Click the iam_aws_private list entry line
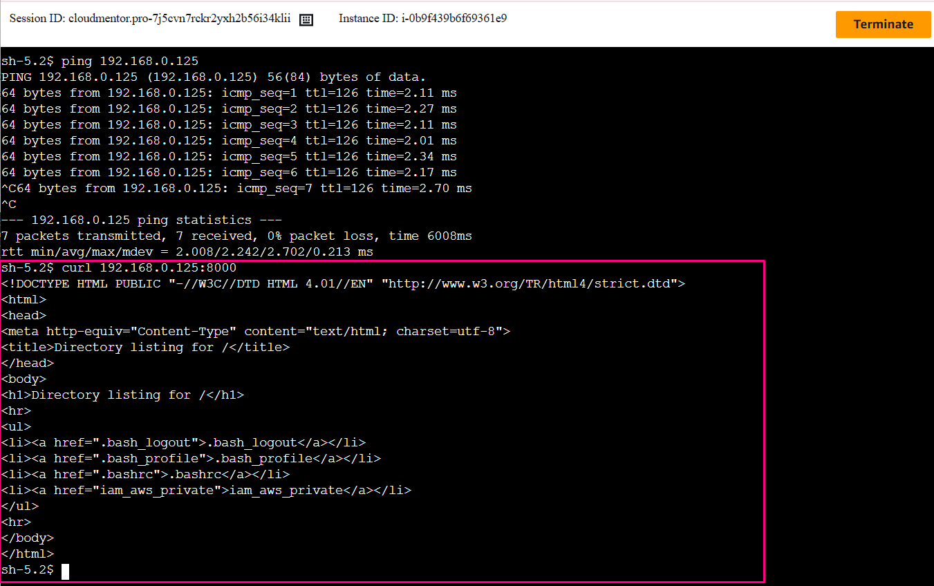 (206, 490)
